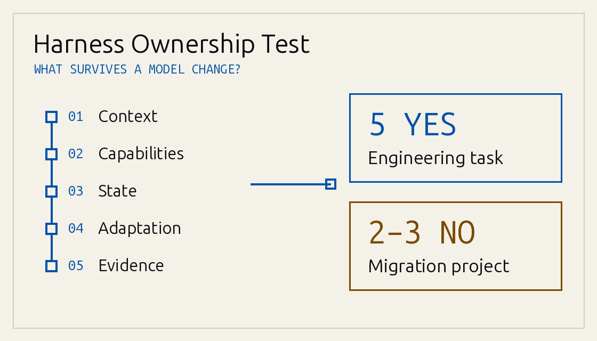Click the square marker beside 01 Context
The height and width of the screenshot is (341, 597).
click(51, 117)
